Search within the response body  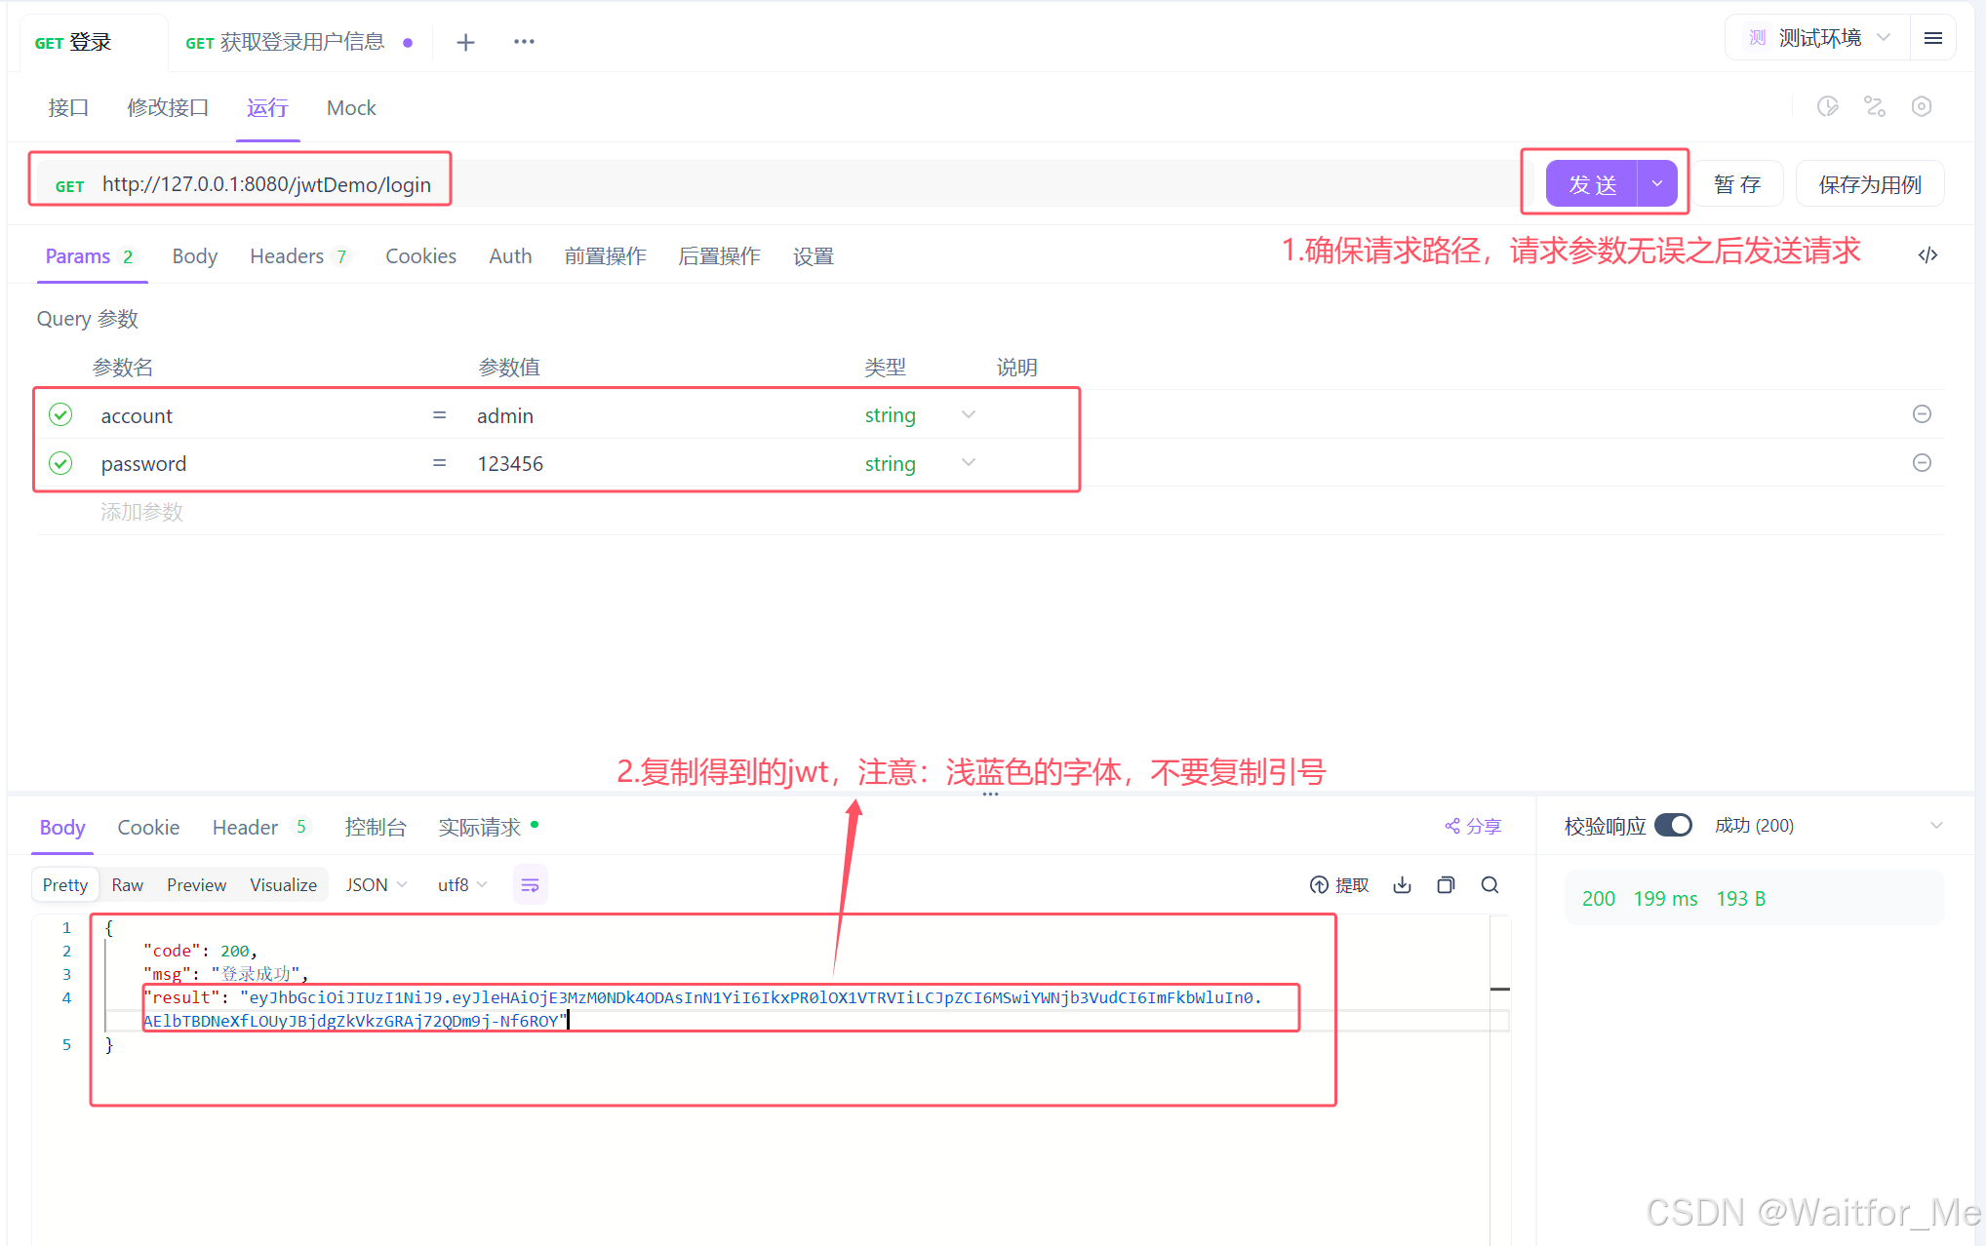click(x=1489, y=885)
